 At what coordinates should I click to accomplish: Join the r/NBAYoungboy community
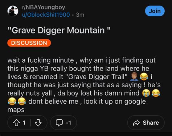(155, 11)
